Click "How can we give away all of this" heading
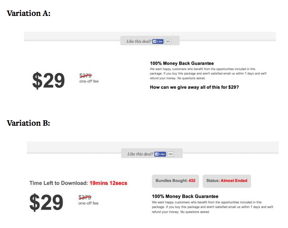Image resolution: width=288 pixels, height=228 pixels. (x=195, y=87)
